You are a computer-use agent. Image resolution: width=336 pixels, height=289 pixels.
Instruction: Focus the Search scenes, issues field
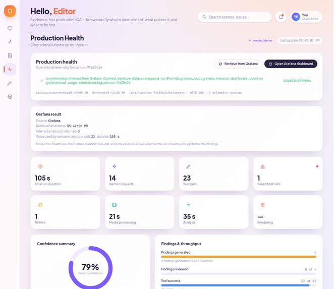[x=235, y=17]
